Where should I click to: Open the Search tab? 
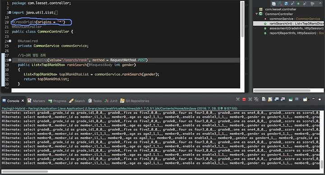[x=77, y=101]
